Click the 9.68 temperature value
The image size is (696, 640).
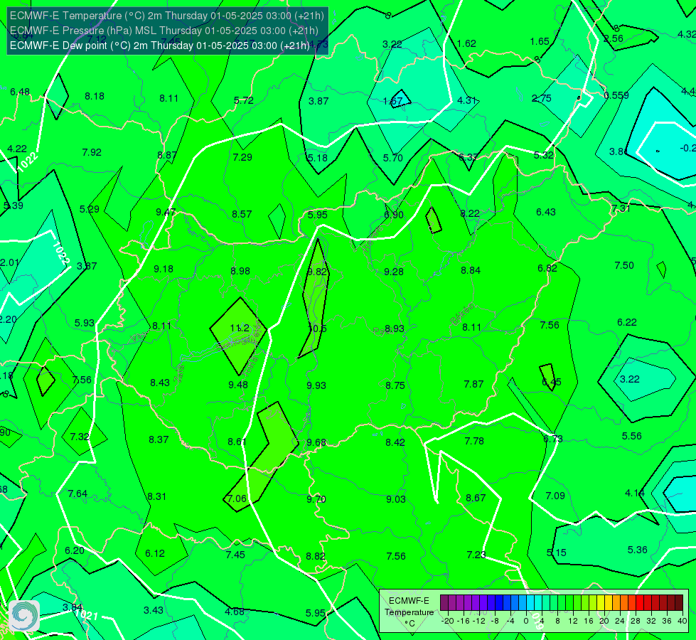tap(316, 442)
